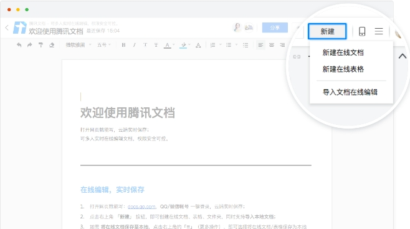Toggle strikethrough formatting

156,45
